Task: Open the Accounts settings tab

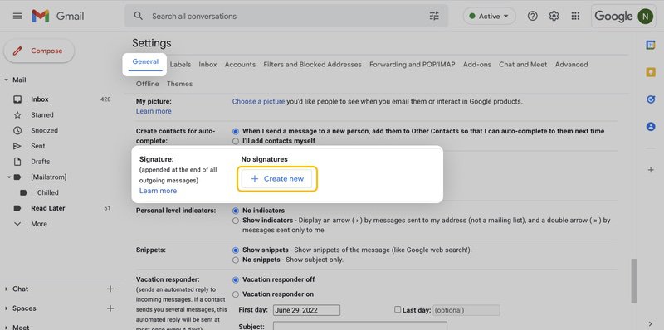Action: 240,65
